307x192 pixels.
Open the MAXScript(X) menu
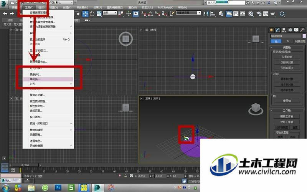[x=165, y=7]
